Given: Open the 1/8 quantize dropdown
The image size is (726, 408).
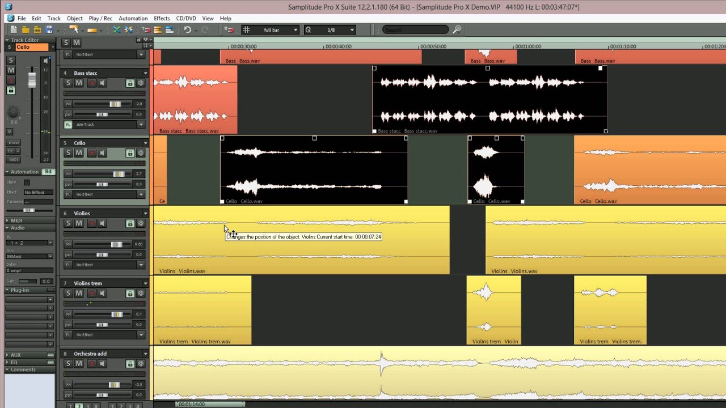Looking at the screenshot, I should 352,30.
